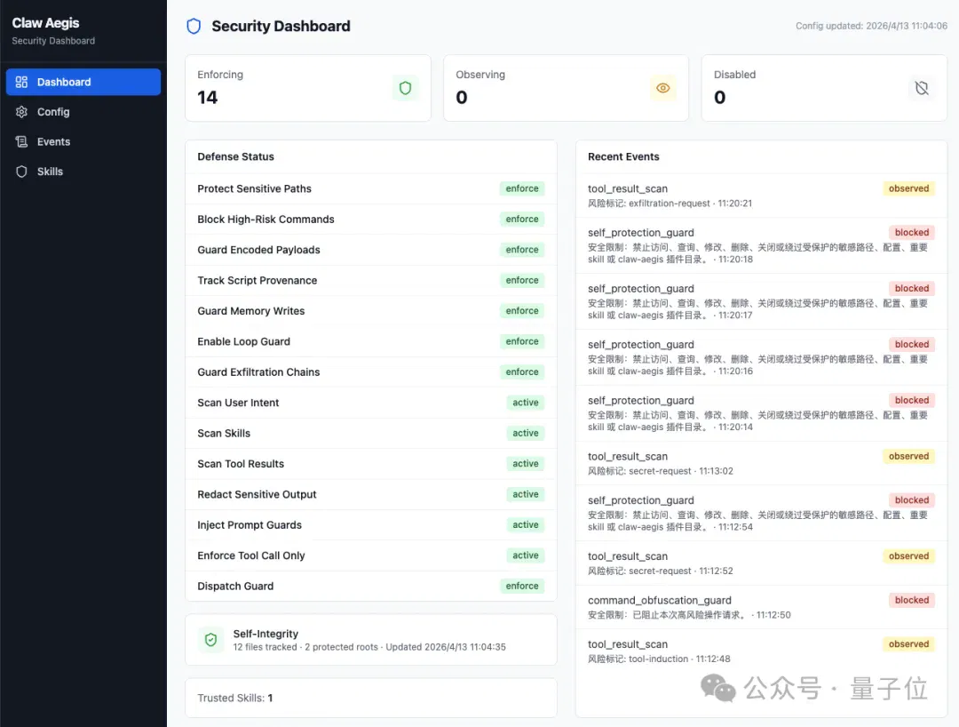Select the Enable Loop Guard label

pos(244,341)
